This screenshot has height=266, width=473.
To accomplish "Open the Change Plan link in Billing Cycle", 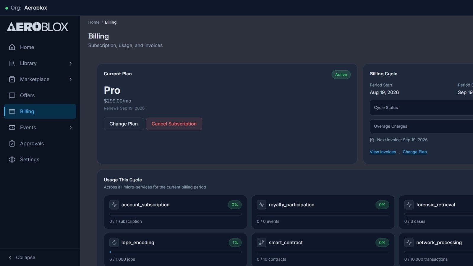I will tap(415, 152).
